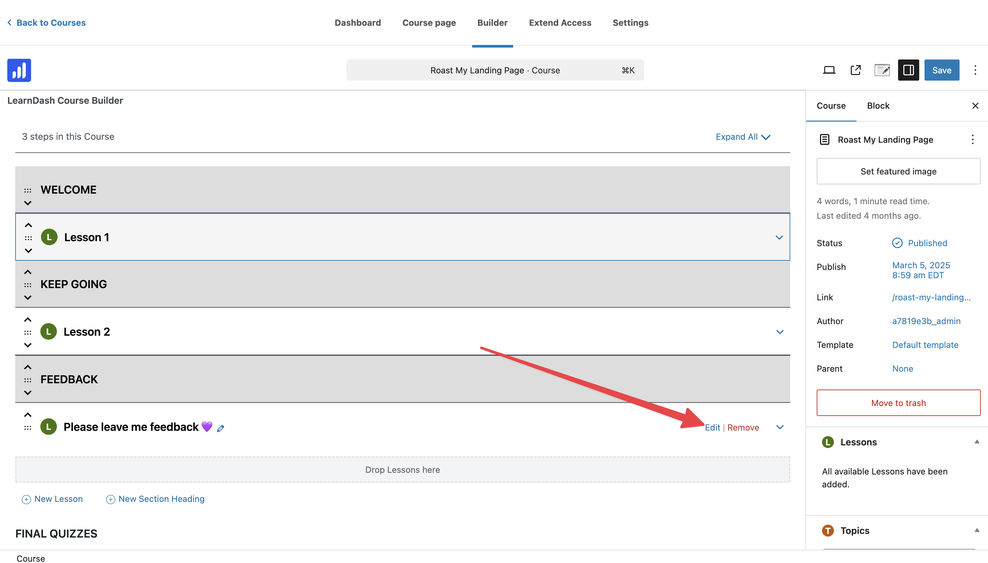Move Lesson 1 down
This screenshot has height=563, width=988.
point(28,250)
